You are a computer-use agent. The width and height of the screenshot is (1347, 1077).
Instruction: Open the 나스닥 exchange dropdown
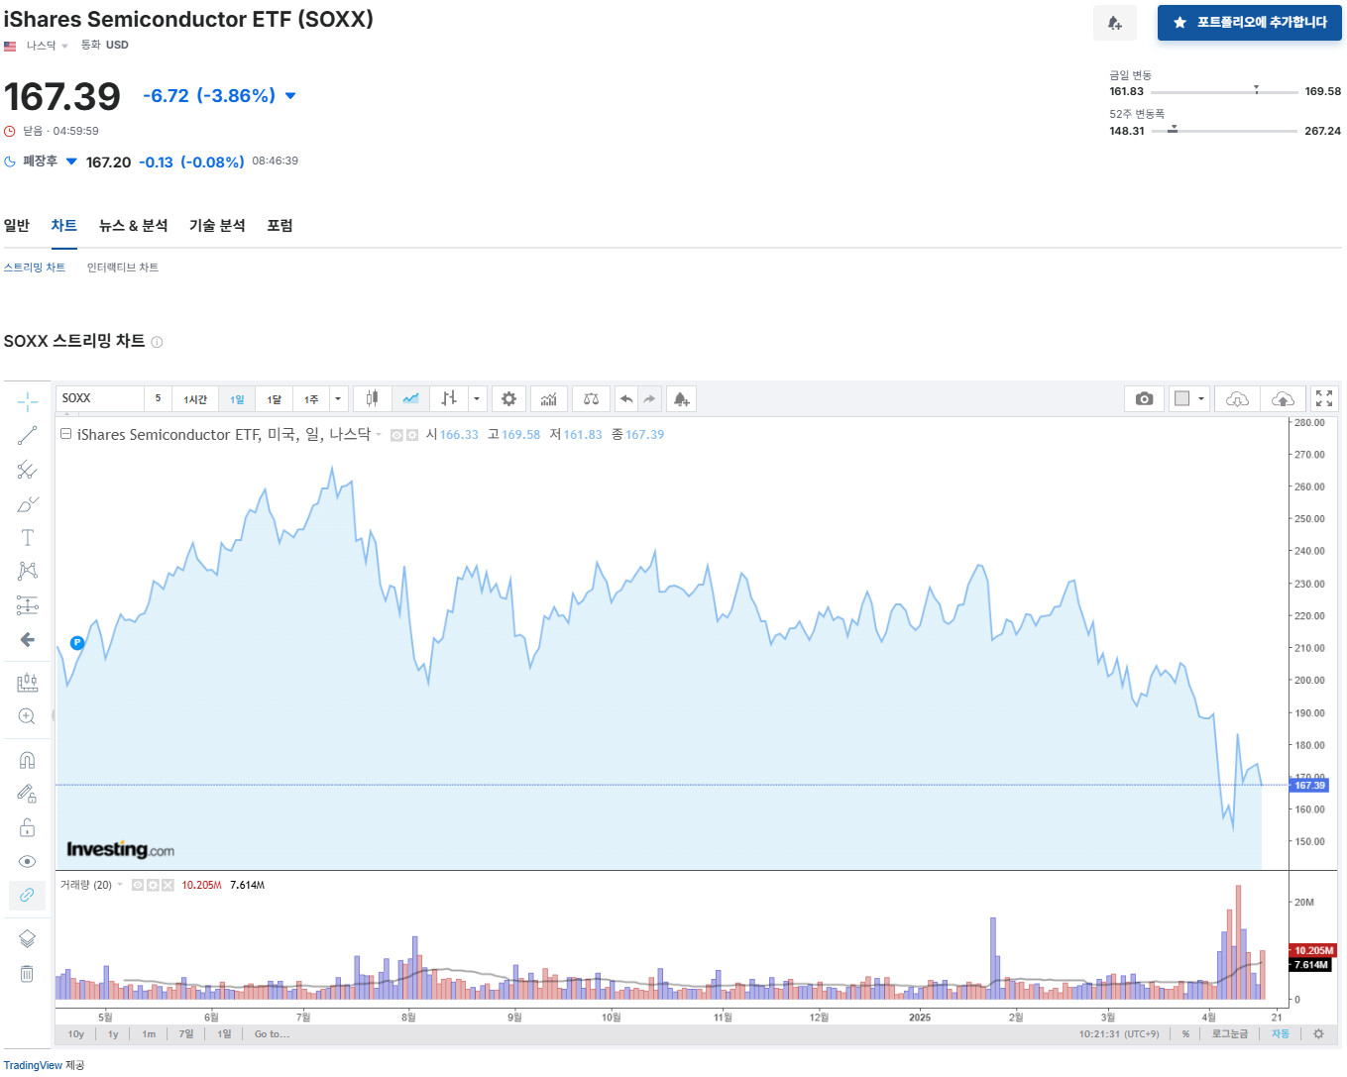click(x=46, y=46)
